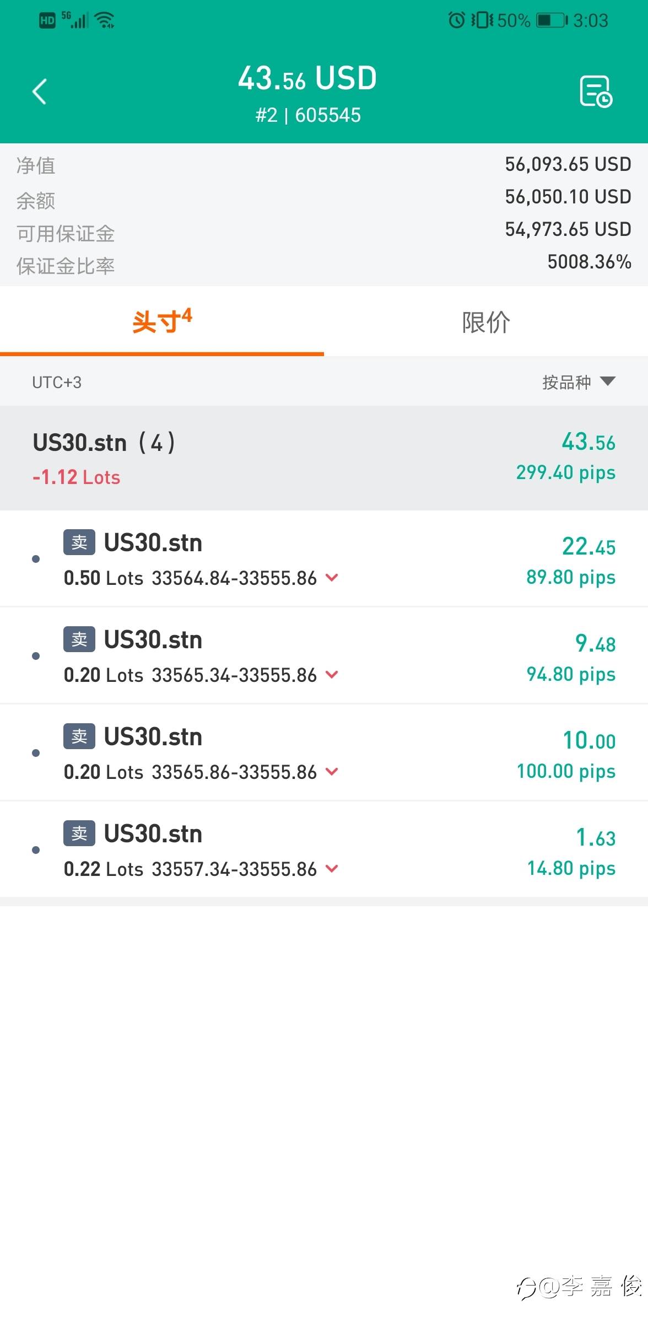Image resolution: width=648 pixels, height=1323 pixels.
Task: Tap the 100.00 pips value
Action: 566,771
